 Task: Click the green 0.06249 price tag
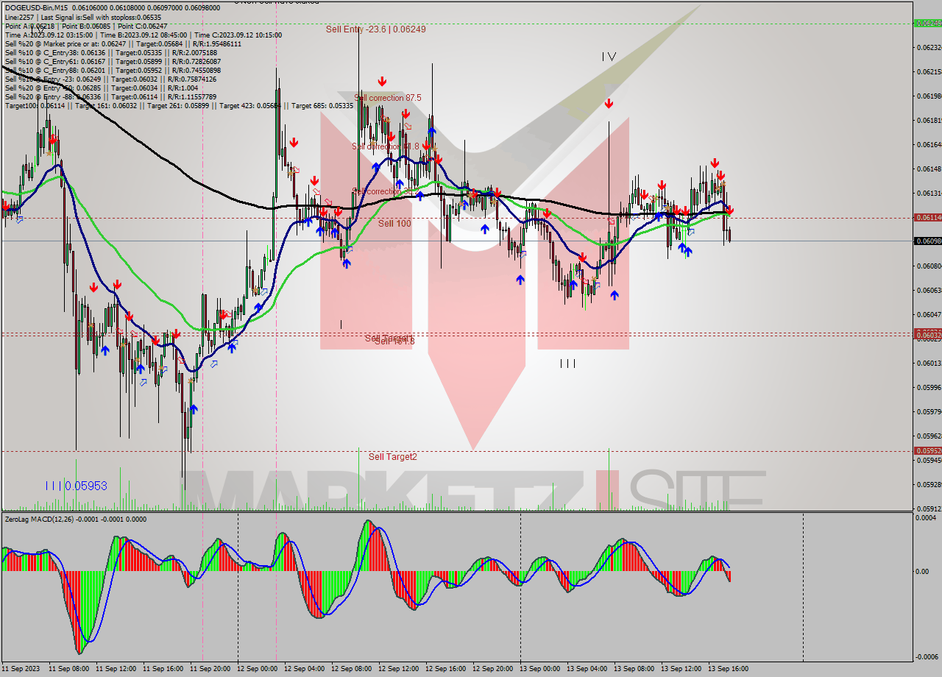pos(927,23)
